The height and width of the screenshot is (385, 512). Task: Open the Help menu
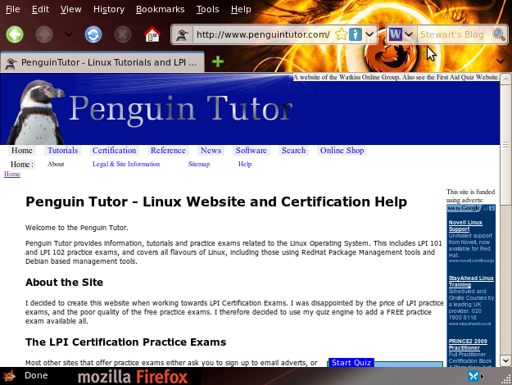[241, 9]
